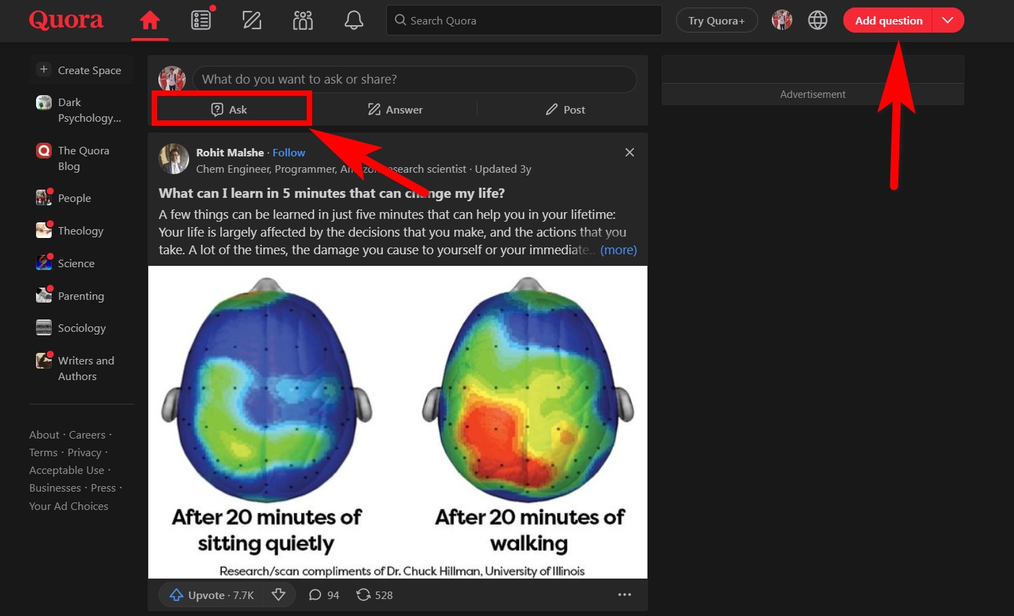The width and height of the screenshot is (1014, 616).
Task: Open the Answer requests icon
Action: 252,20
